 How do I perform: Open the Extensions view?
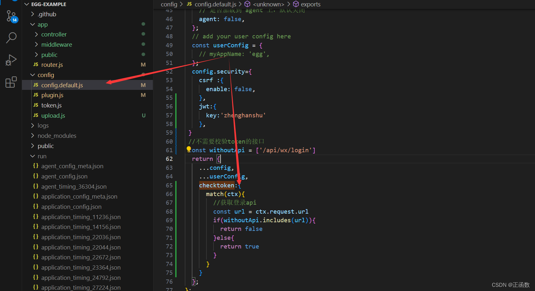point(11,82)
